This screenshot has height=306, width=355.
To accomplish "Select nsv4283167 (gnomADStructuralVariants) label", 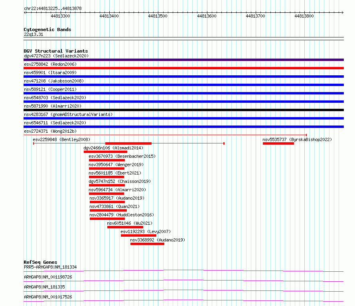I will [x=68, y=114].
